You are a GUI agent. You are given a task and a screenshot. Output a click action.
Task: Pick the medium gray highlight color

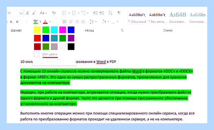click(54, 47)
